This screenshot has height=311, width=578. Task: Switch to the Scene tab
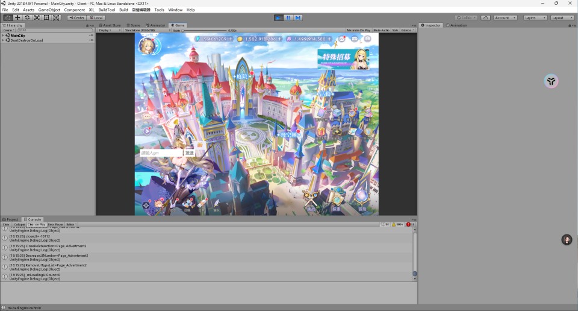[132, 25]
